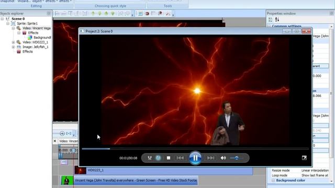Open the Loop mode value field
The height and width of the screenshot is (188, 335).
(x=315, y=175)
